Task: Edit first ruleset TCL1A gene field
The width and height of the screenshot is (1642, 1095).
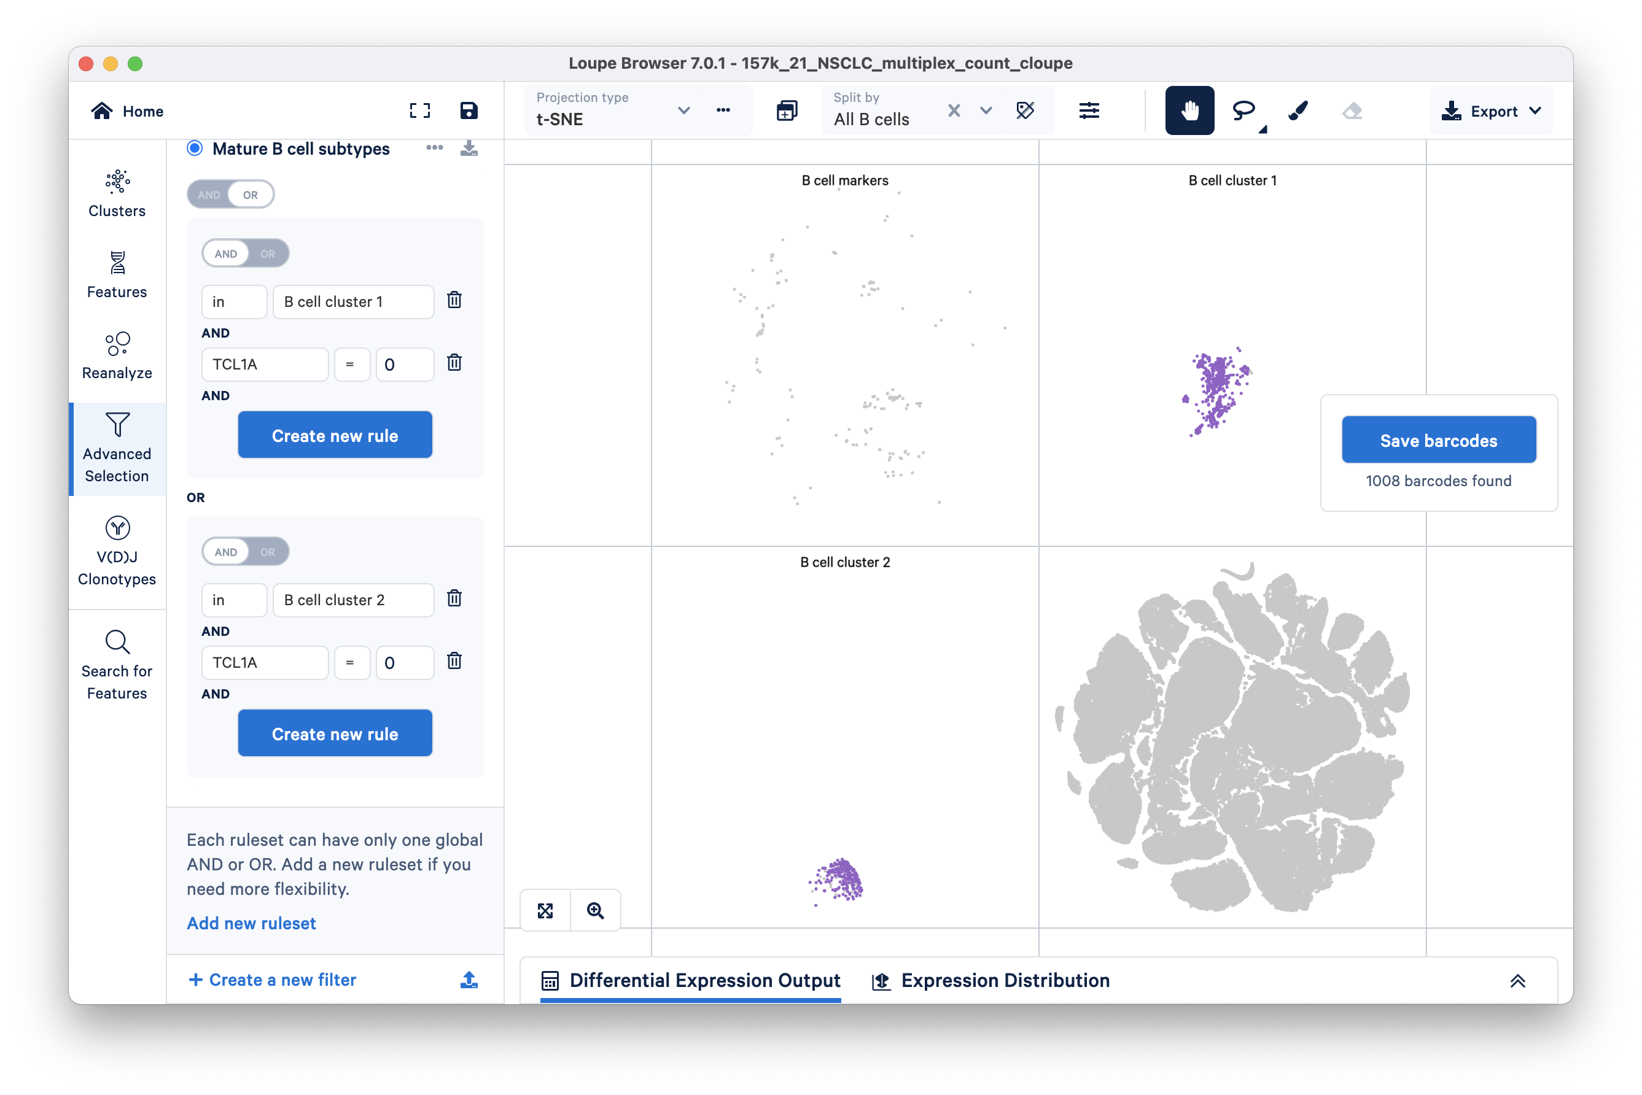Action: click(x=265, y=364)
